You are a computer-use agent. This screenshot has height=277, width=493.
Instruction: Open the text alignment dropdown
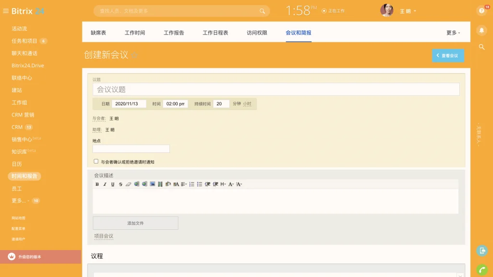click(x=184, y=184)
